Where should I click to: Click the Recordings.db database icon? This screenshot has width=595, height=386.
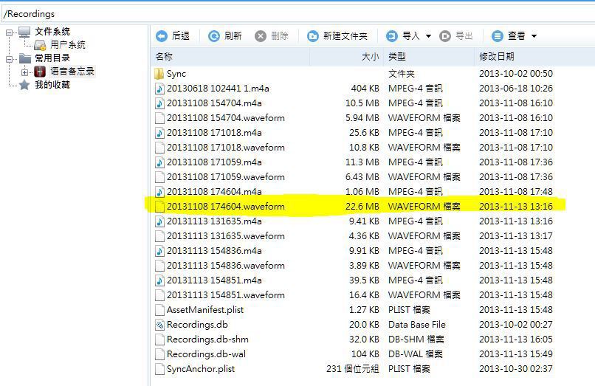click(x=159, y=325)
